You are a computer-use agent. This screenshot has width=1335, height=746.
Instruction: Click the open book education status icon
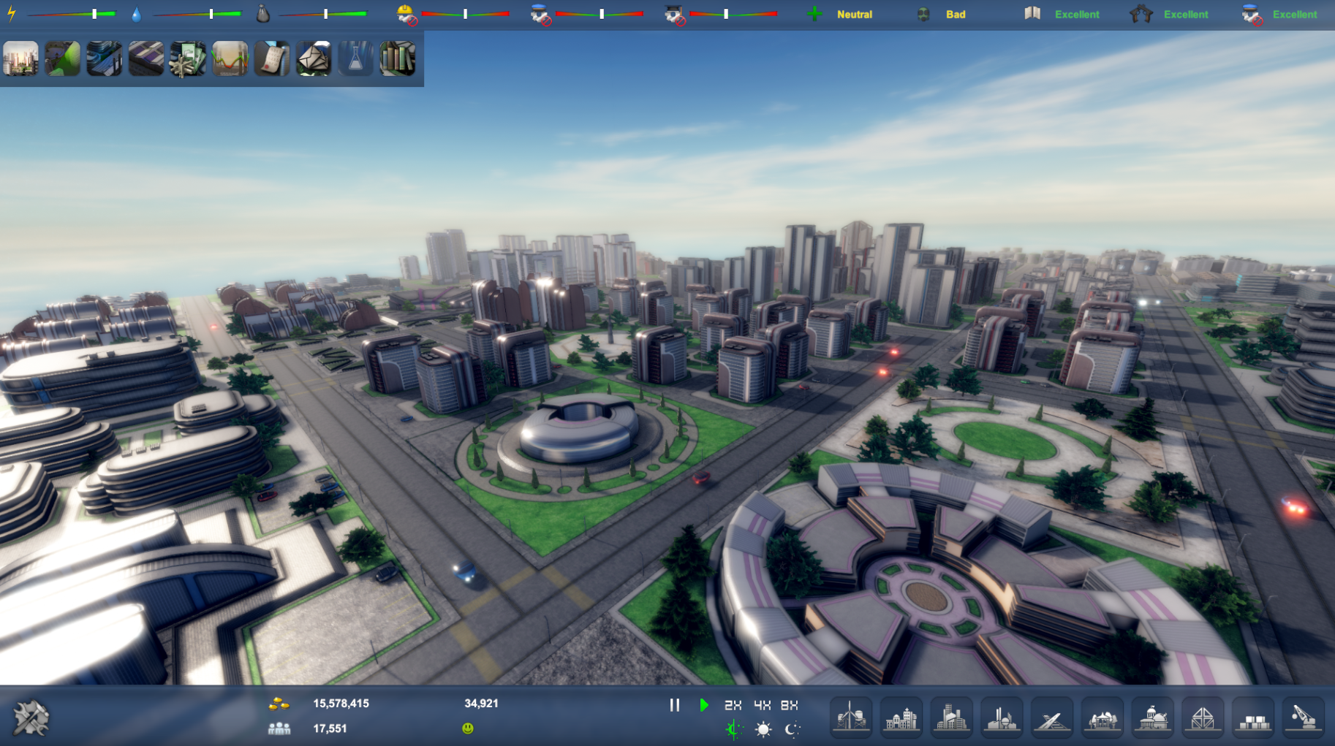point(1032,13)
